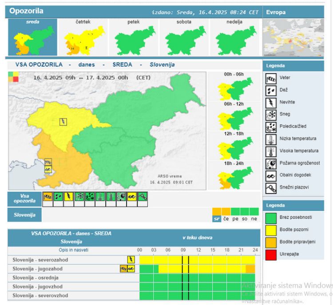The height and width of the screenshot is (305, 333).
Task: Click the red Ukrepajte color swatch
Action: [271, 255]
